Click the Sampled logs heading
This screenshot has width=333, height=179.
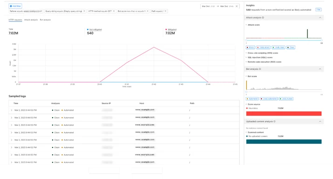click(17, 96)
